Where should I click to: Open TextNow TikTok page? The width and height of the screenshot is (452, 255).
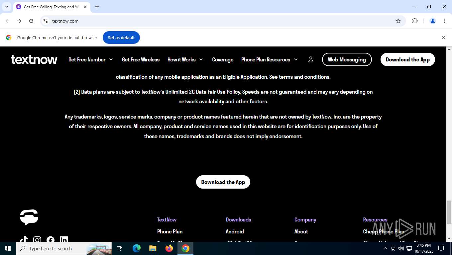[24, 240]
